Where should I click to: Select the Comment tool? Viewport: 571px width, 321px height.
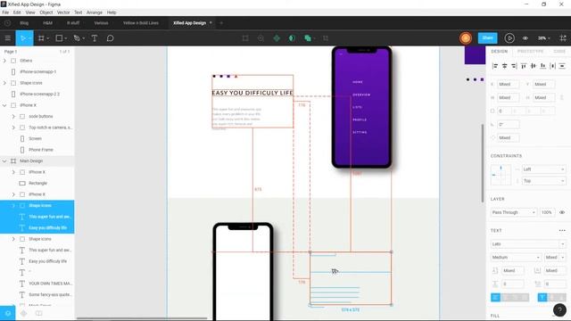110,38
